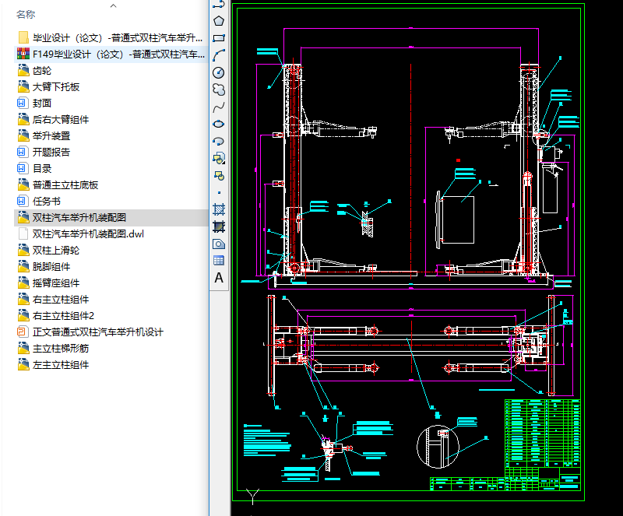The width and height of the screenshot is (623, 516).
Task: Activate the Ellipse tool
Action: [x=219, y=124]
